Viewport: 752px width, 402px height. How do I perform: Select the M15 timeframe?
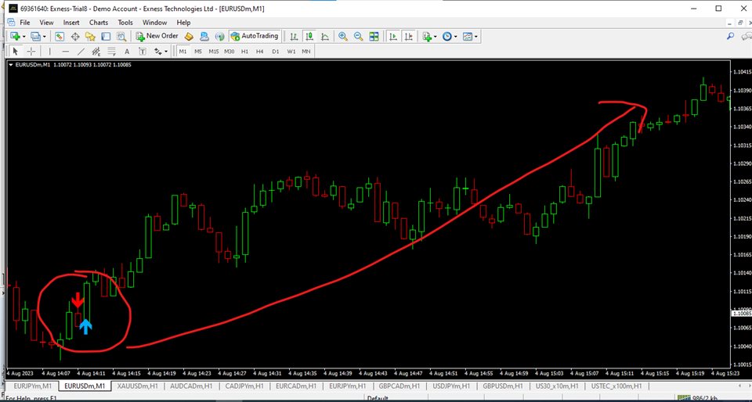pyautogui.click(x=213, y=51)
